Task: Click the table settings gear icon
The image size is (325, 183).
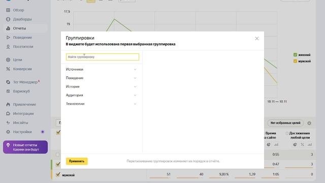Action: 309,123
